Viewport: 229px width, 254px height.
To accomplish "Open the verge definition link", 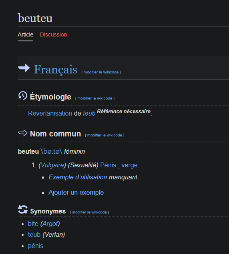I will click(130, 165).
